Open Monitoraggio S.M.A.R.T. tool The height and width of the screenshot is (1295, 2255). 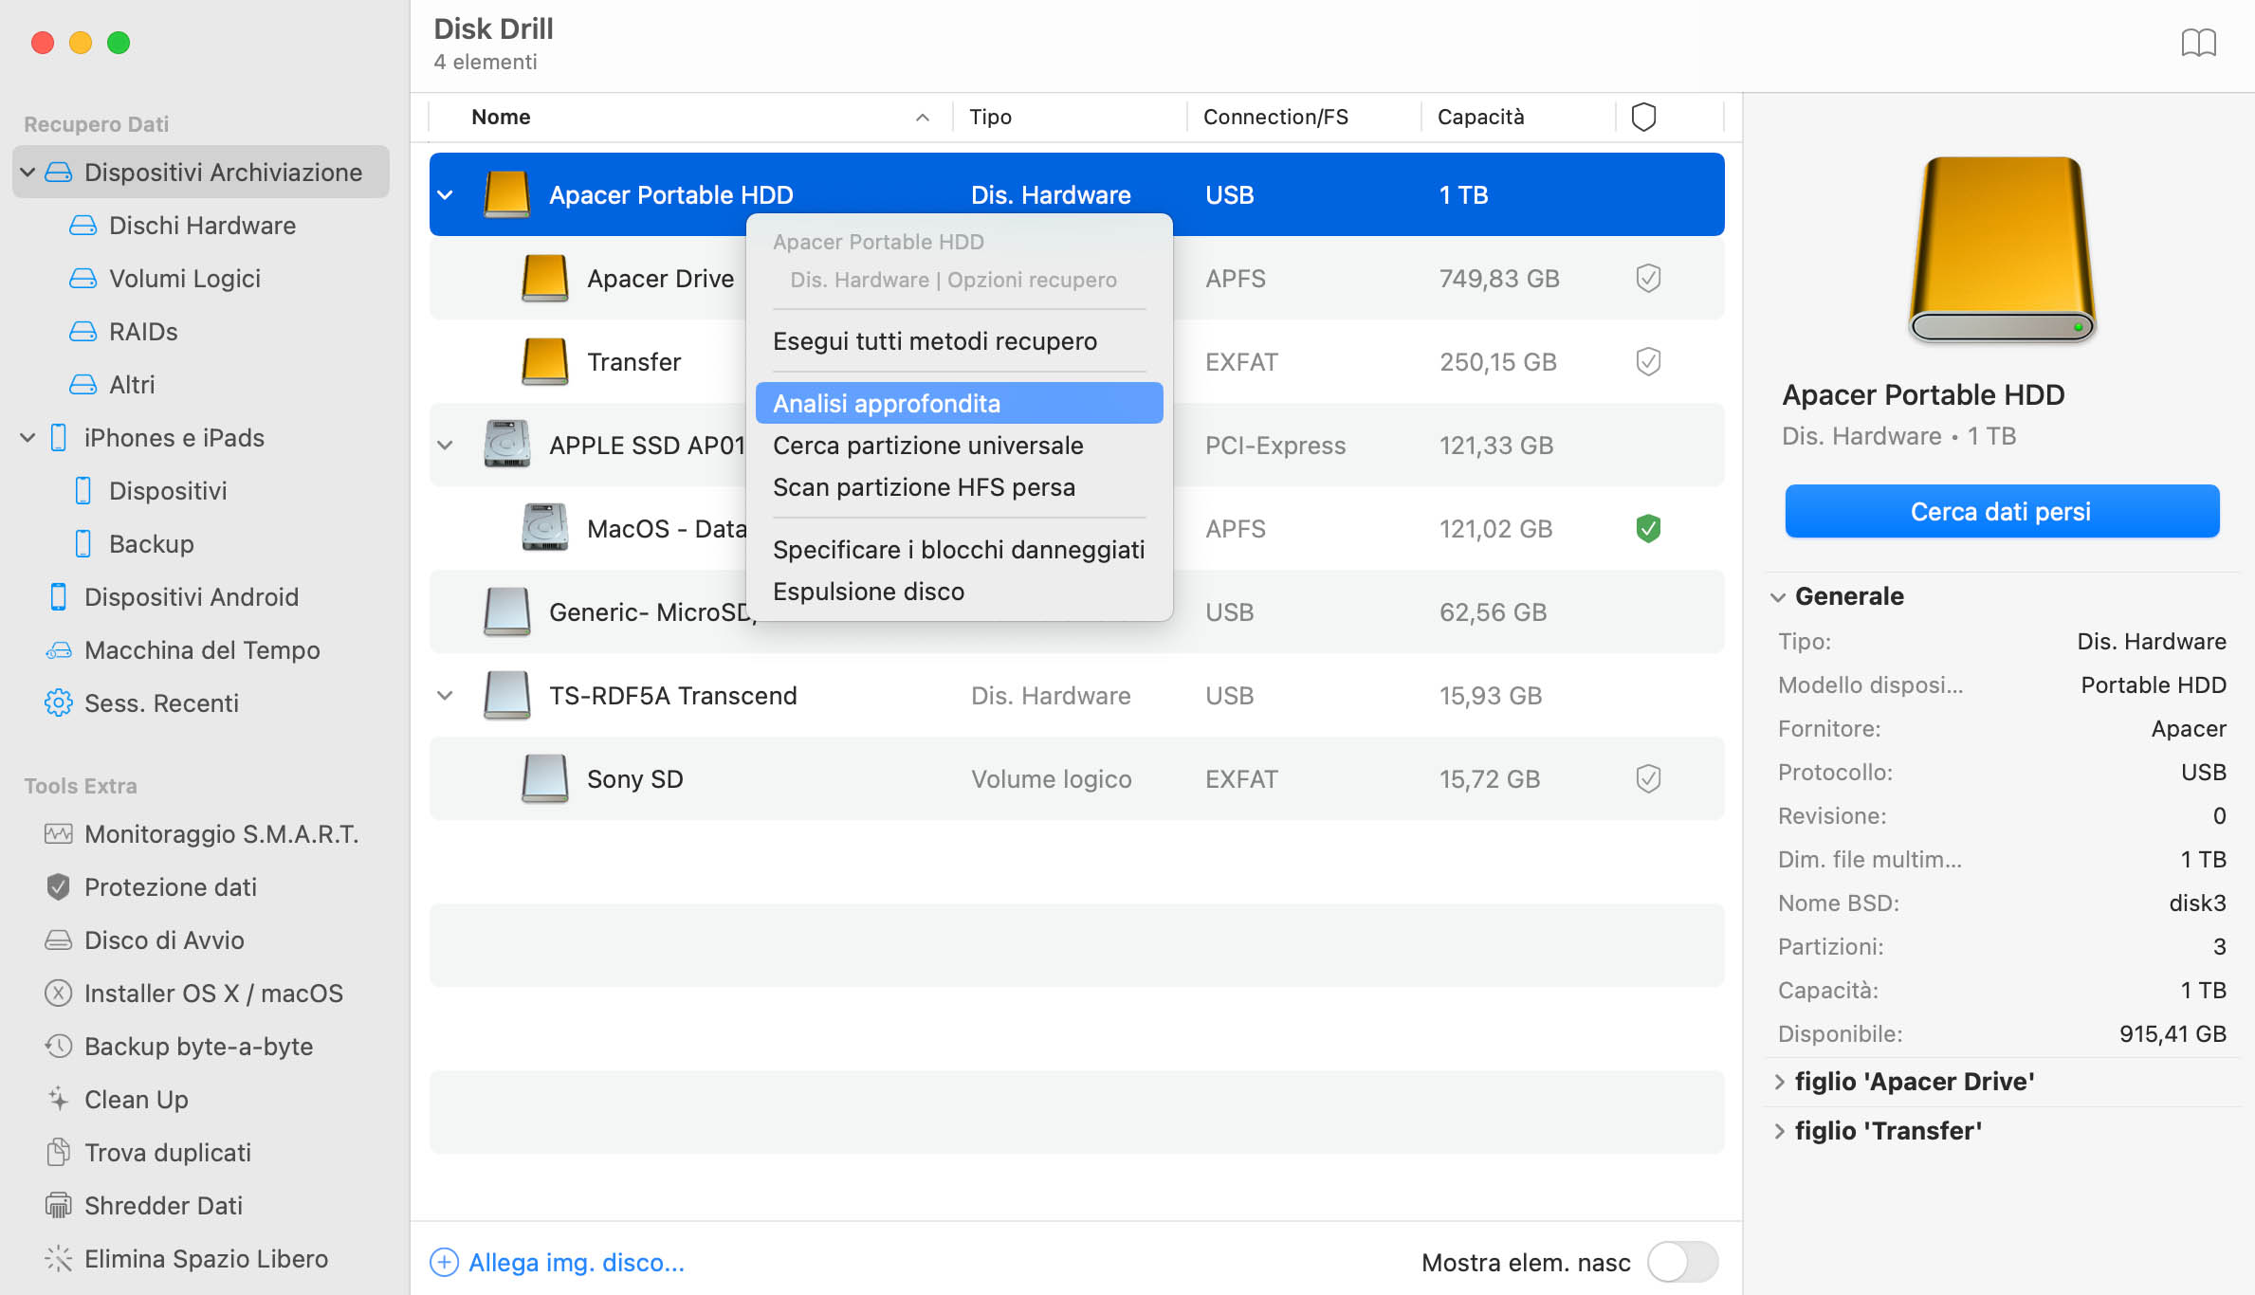pyautogui.click(x=221, y=834)
